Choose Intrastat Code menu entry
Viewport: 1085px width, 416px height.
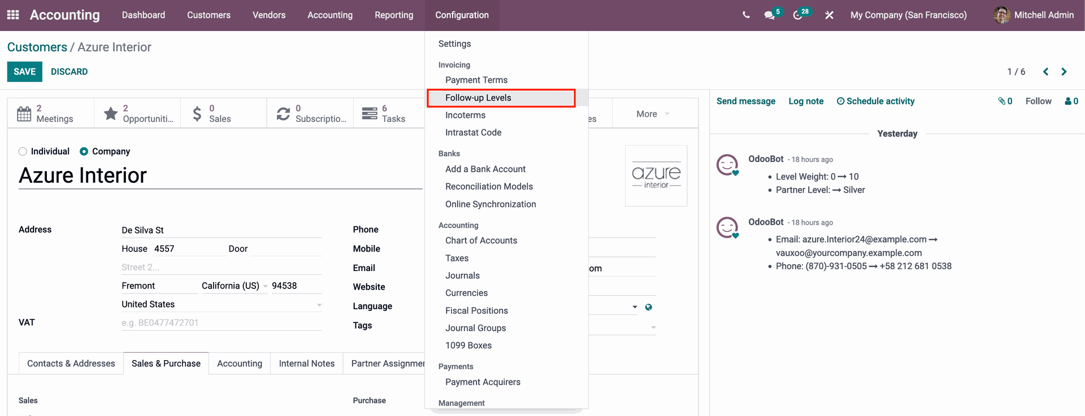coord(473,133)
